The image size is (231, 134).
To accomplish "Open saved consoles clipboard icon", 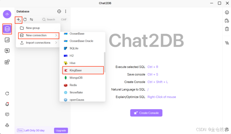I will tap(227, 29).
